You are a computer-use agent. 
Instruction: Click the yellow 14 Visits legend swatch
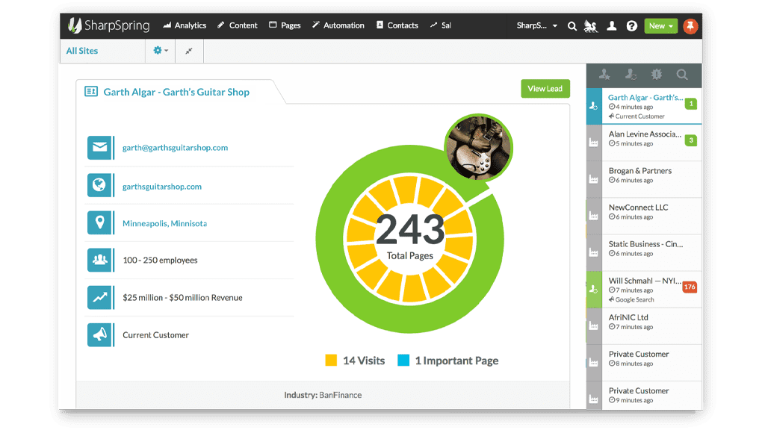331,361
